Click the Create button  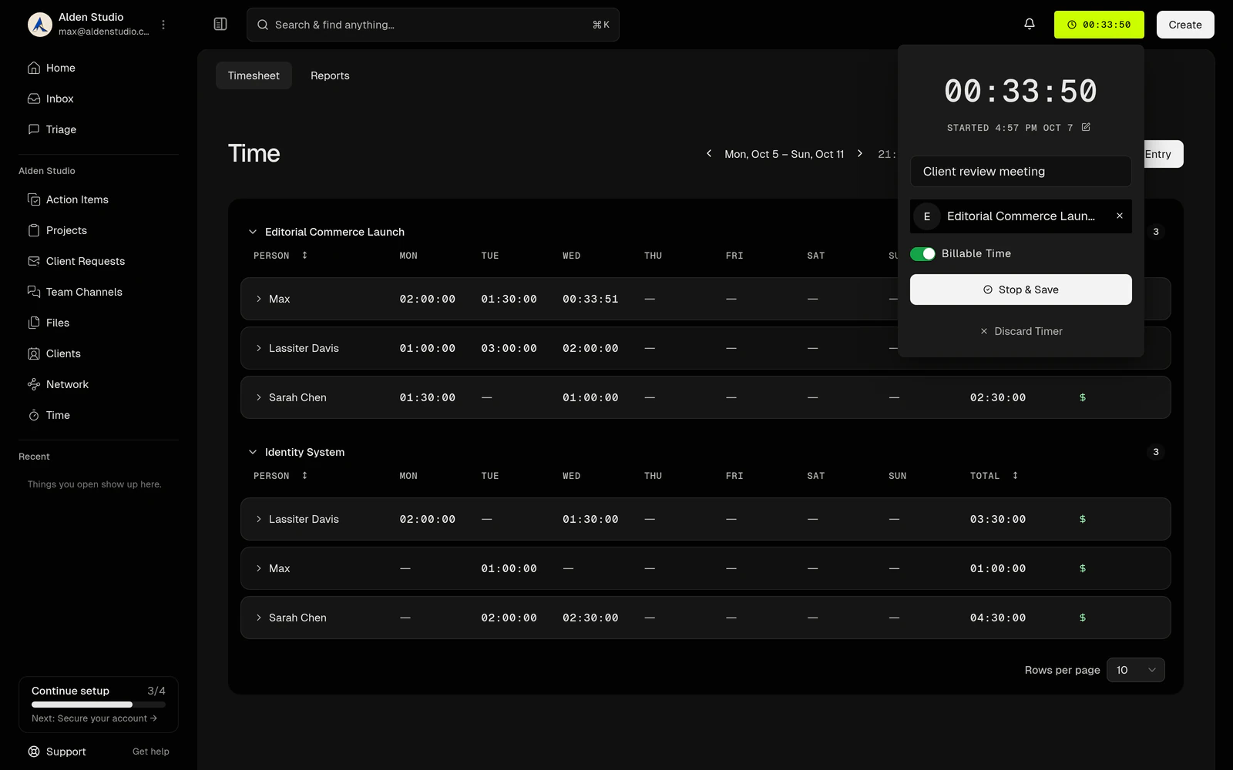(x=1185, y=25)
